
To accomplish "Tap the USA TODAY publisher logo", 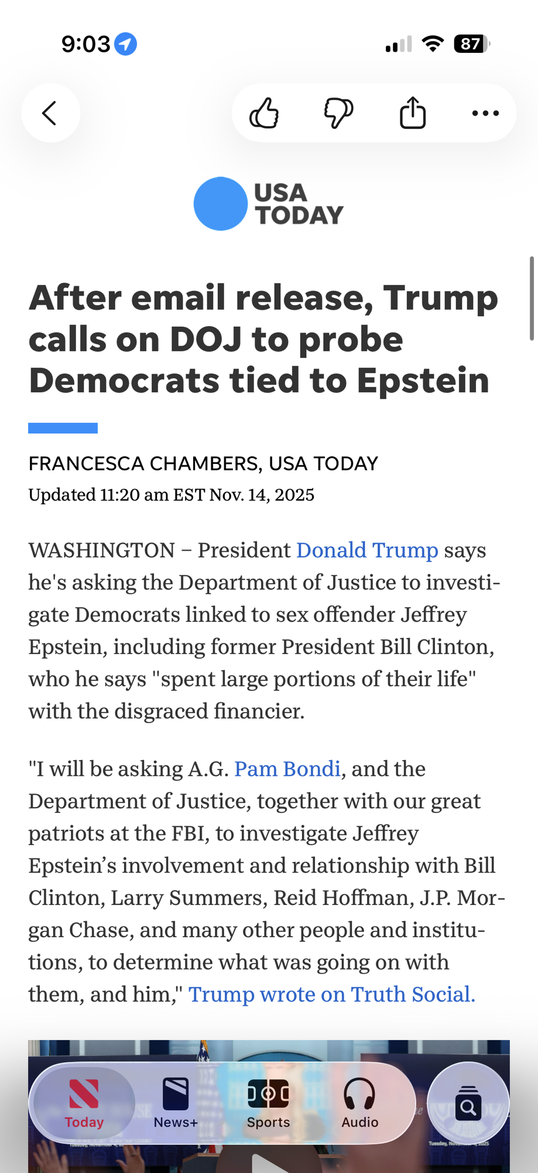I will 269,204.
